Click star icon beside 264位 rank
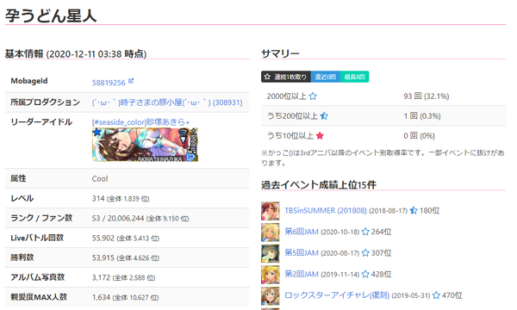The height and width of the screenshot is (310, 517). (365, 232)
